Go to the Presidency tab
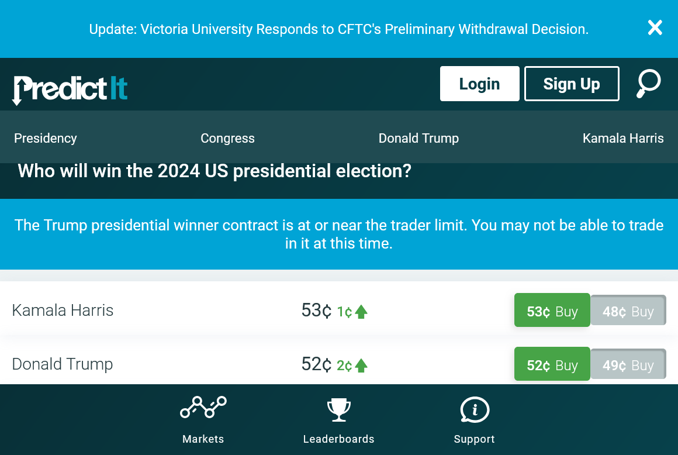 [46, 139]
